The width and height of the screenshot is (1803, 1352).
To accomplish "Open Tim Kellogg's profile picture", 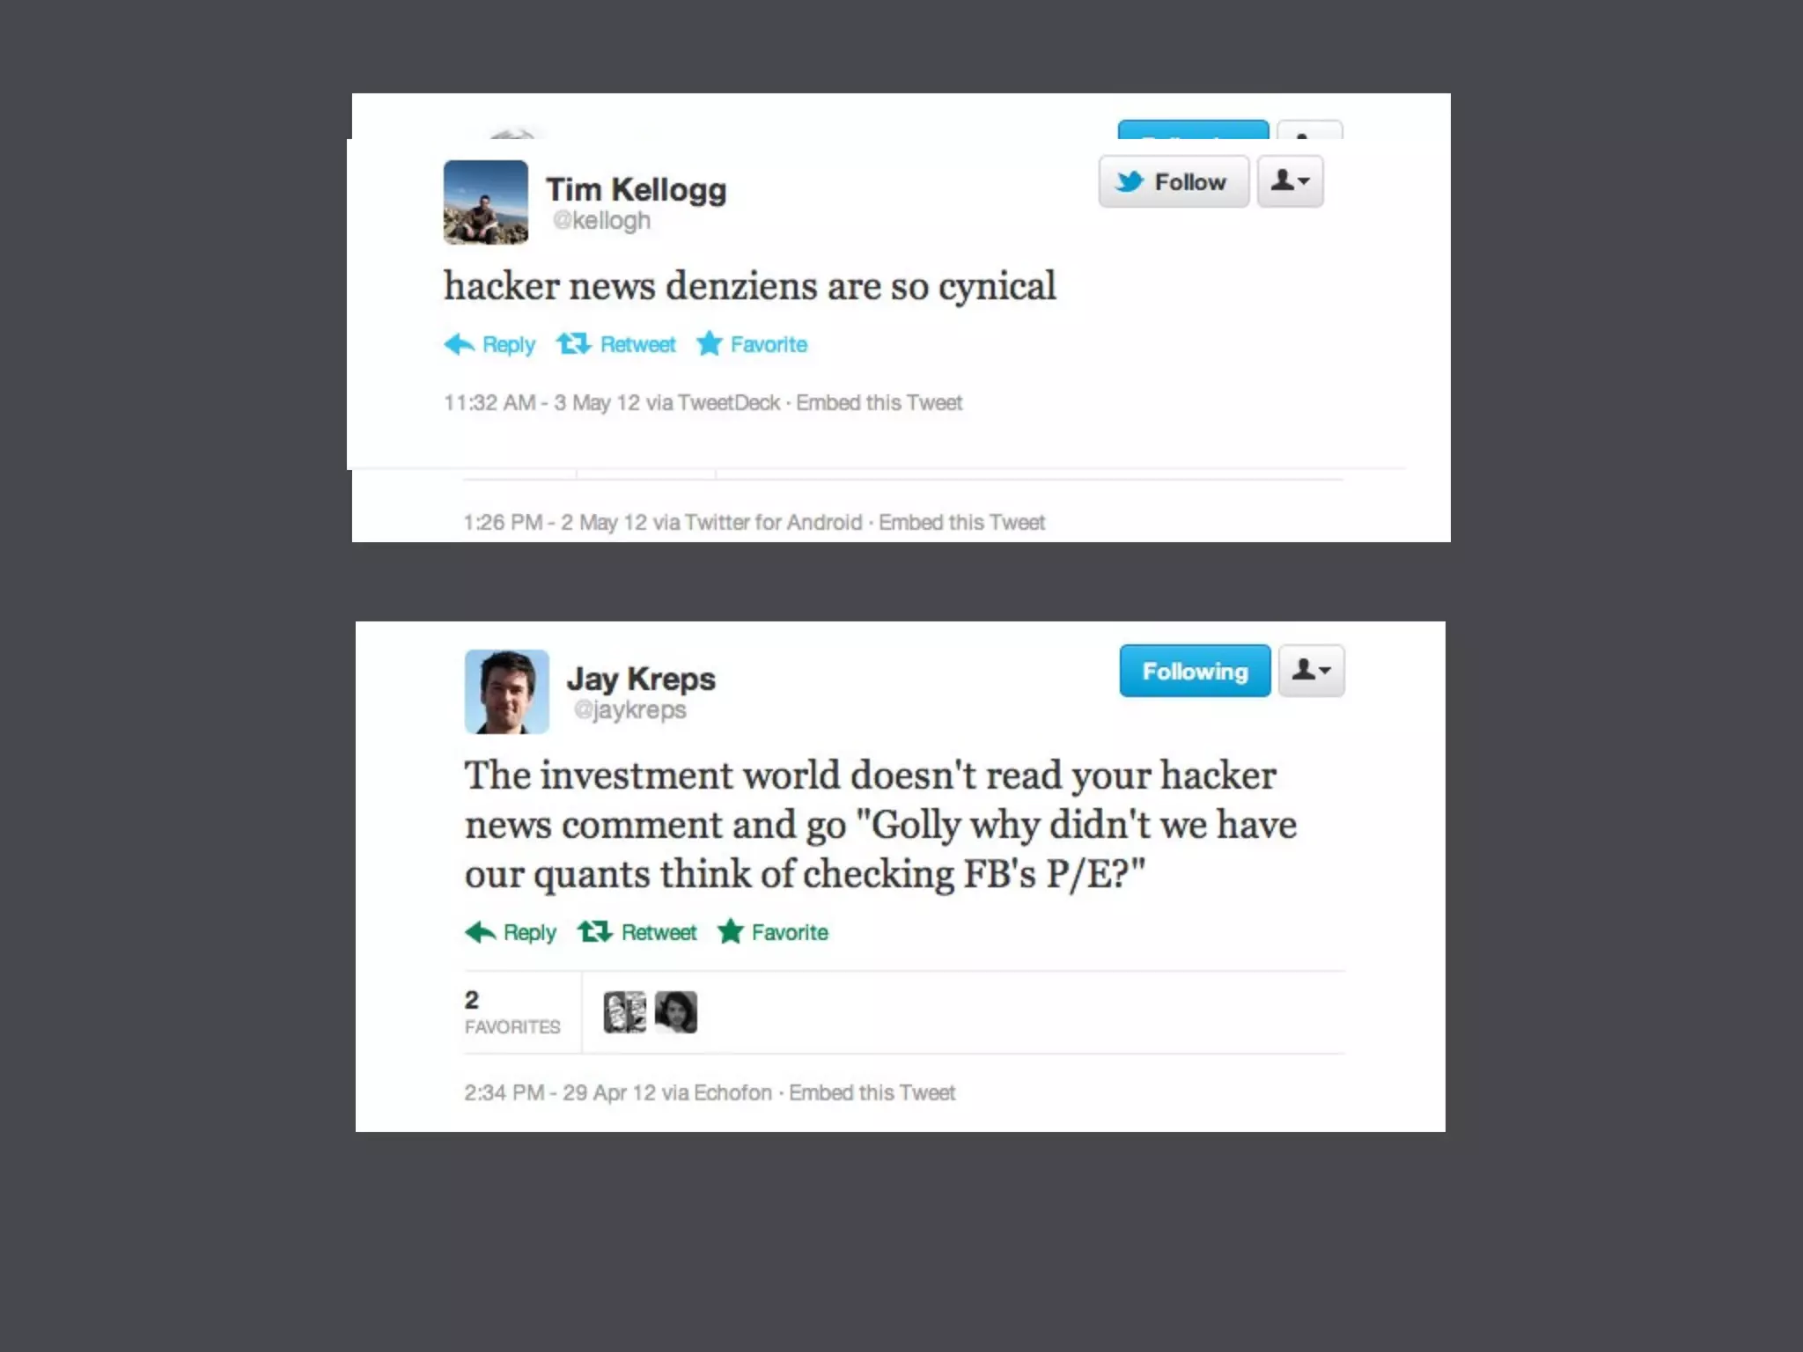I will 486,202.
